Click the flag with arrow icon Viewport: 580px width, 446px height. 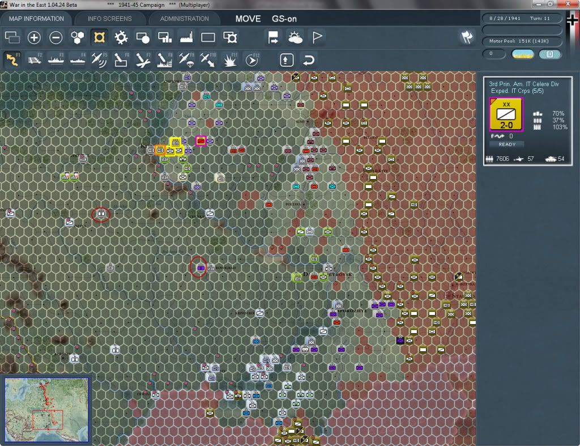pyautogui.click(x=274, y=37)
